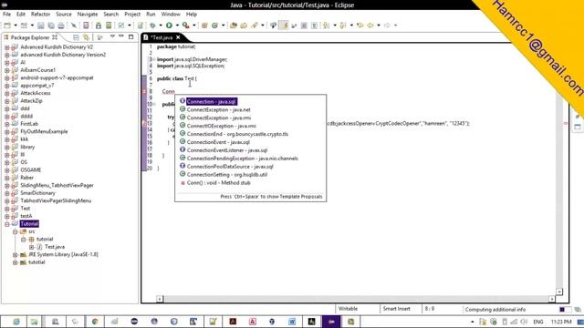584x328 pixels.
Task: Open Word from the taskbar
Action: coord(292,322)
